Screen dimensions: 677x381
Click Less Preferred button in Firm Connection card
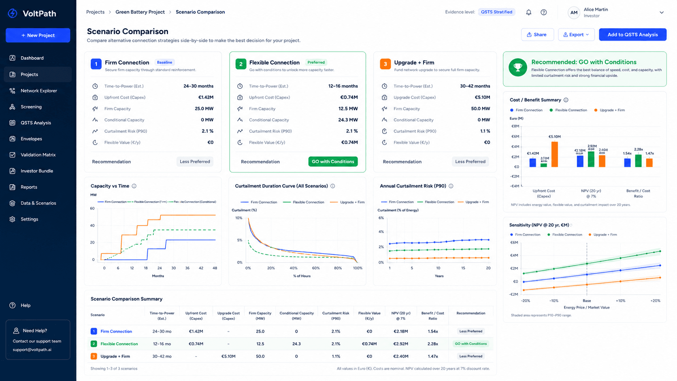point(195,162)
